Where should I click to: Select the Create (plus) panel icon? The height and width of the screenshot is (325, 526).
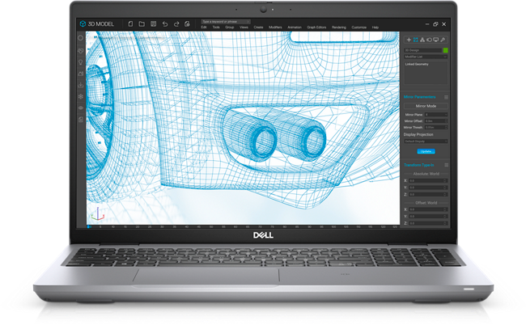[408, 39]
